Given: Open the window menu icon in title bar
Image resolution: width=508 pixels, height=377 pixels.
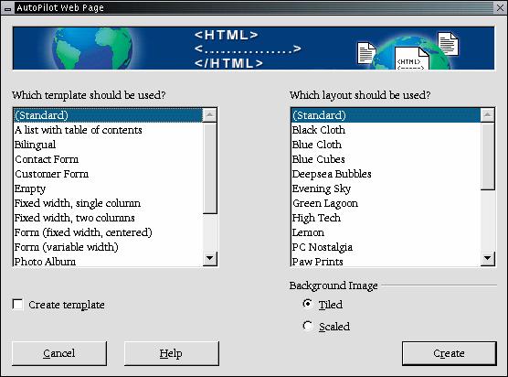Looking at the screenshot, I should click(8, 8).
